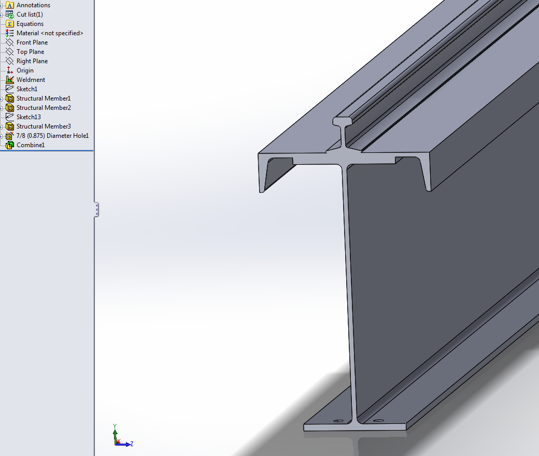The height and width of the screenshot is (456, 539).
Task: Select the Weldment label
Action: [x=31, y=79]
